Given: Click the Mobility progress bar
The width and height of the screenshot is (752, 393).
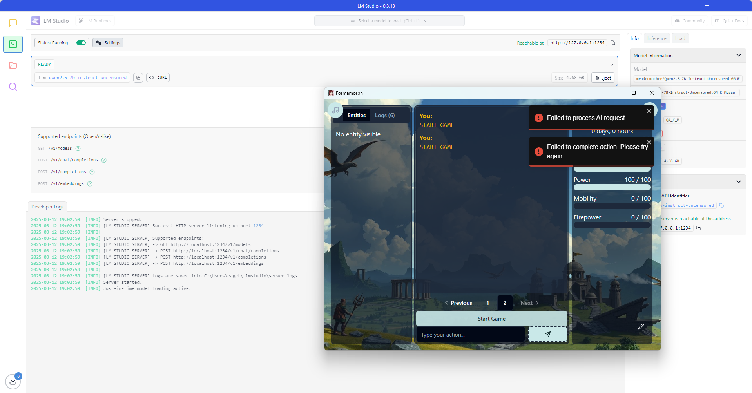Looking at the screenshot, I should [x=612, y=206].
